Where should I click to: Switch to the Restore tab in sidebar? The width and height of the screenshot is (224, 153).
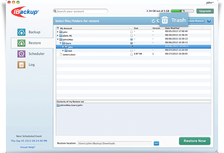coord(32,43)
